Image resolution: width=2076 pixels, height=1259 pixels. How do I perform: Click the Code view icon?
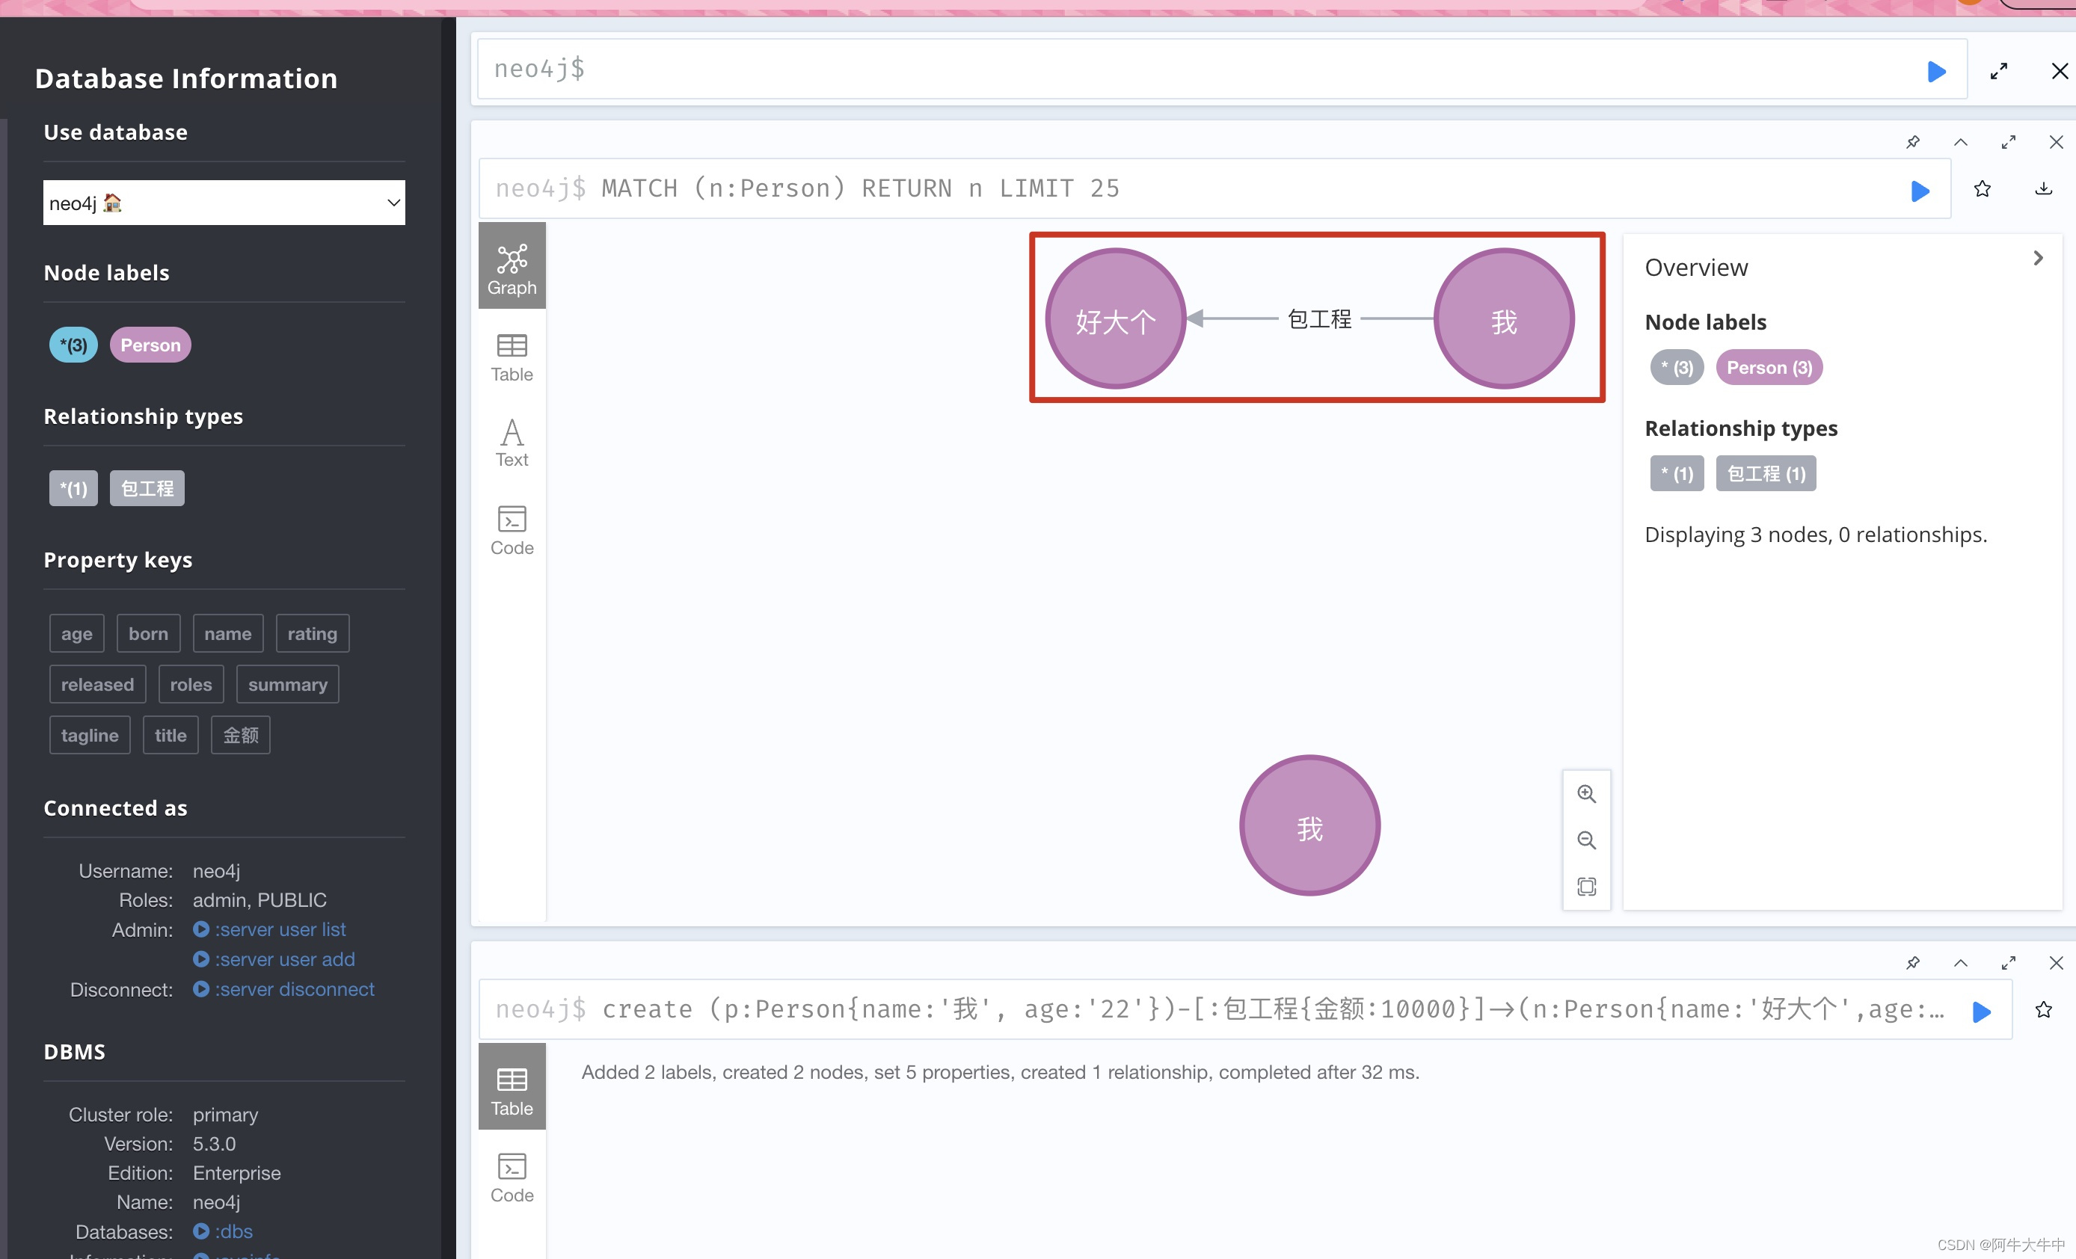pos(512,528)
